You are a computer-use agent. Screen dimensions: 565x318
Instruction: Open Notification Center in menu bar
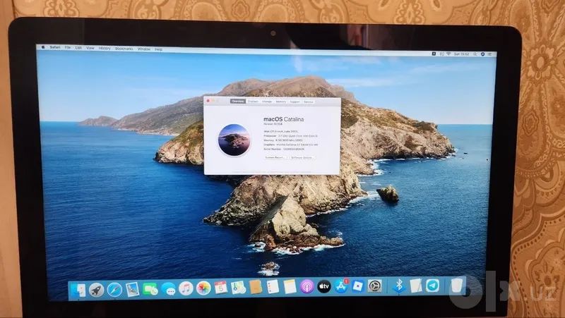[489, 54]
